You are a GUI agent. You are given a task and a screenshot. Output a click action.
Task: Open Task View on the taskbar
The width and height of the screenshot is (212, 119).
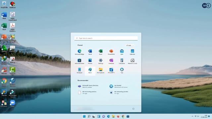click(x=94, y=116)
